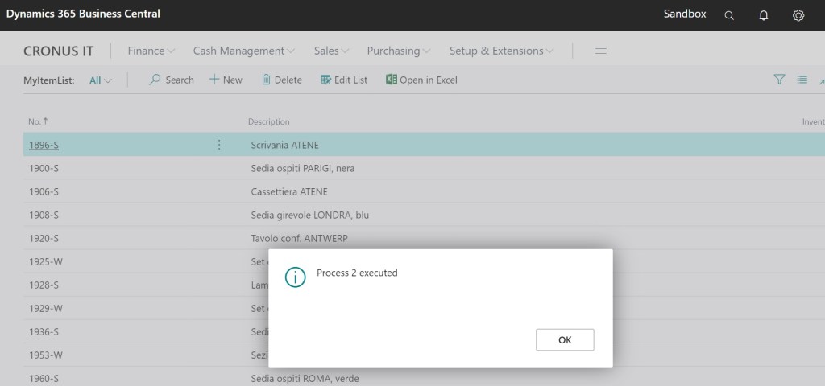Viewport: 825px width, 386px height.
Task: Expand the Finance menu
Action: pyautogui.click(x=151, y=51)
